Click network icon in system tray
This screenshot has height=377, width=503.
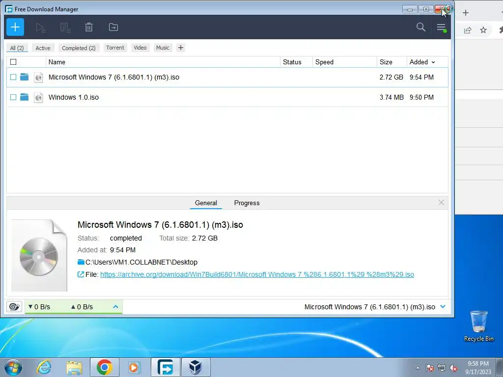tap(442, 368)
